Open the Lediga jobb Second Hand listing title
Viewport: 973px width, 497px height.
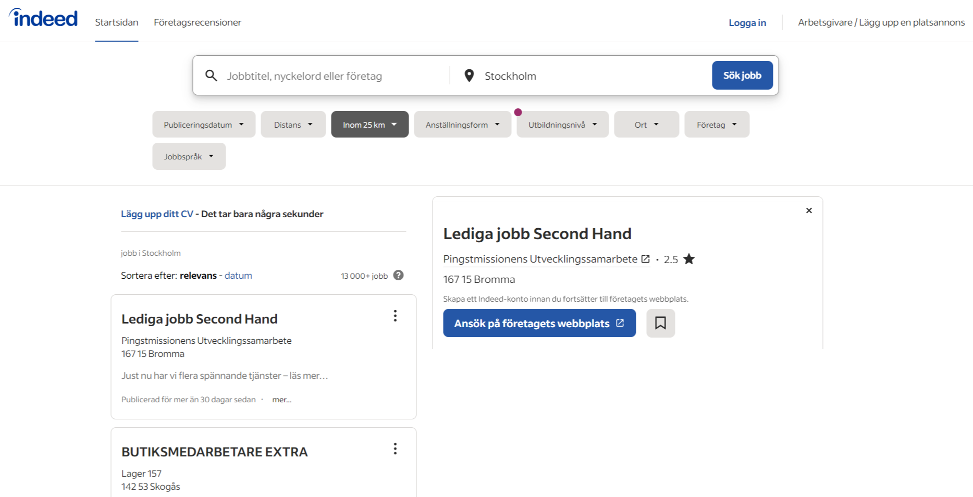pyautogui.click(x=200, y=319)
